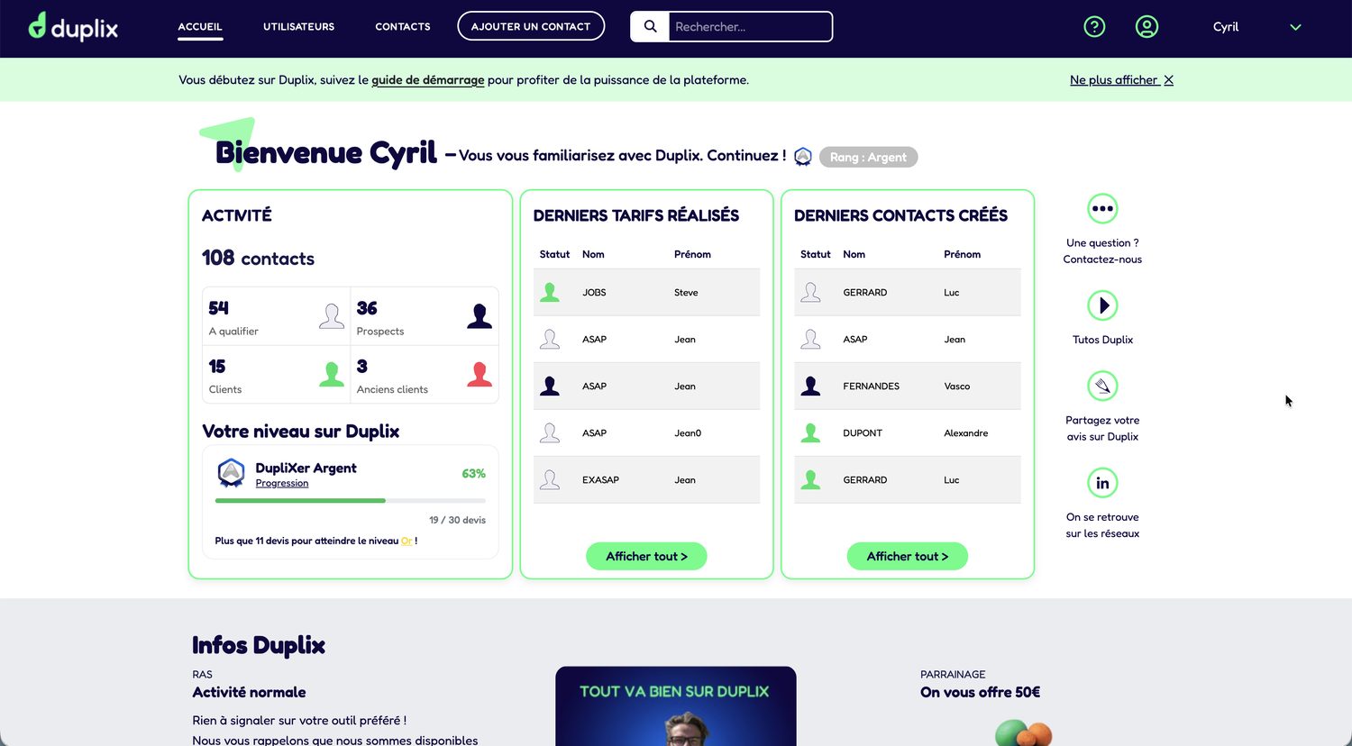Click the Duplix logo
This screenshot has height=746, width=1352.
point(73,26)
